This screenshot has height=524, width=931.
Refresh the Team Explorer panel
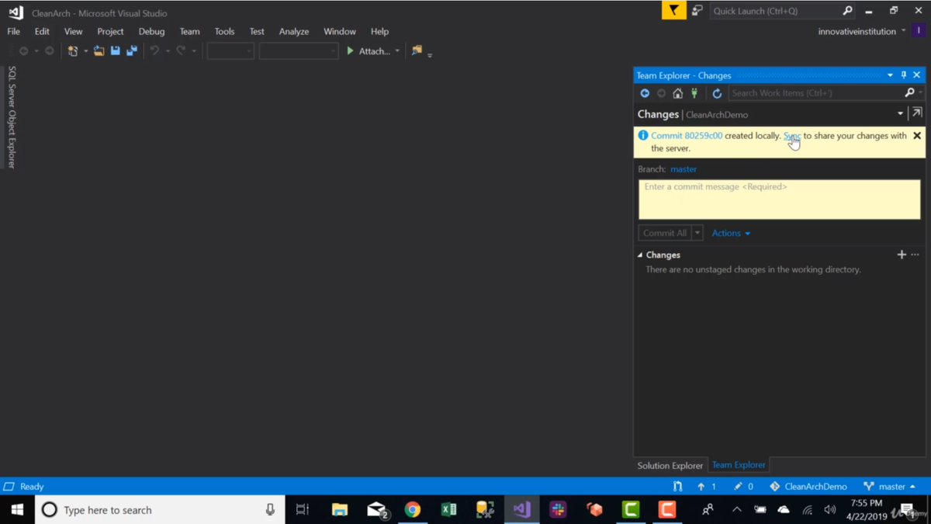717,93
